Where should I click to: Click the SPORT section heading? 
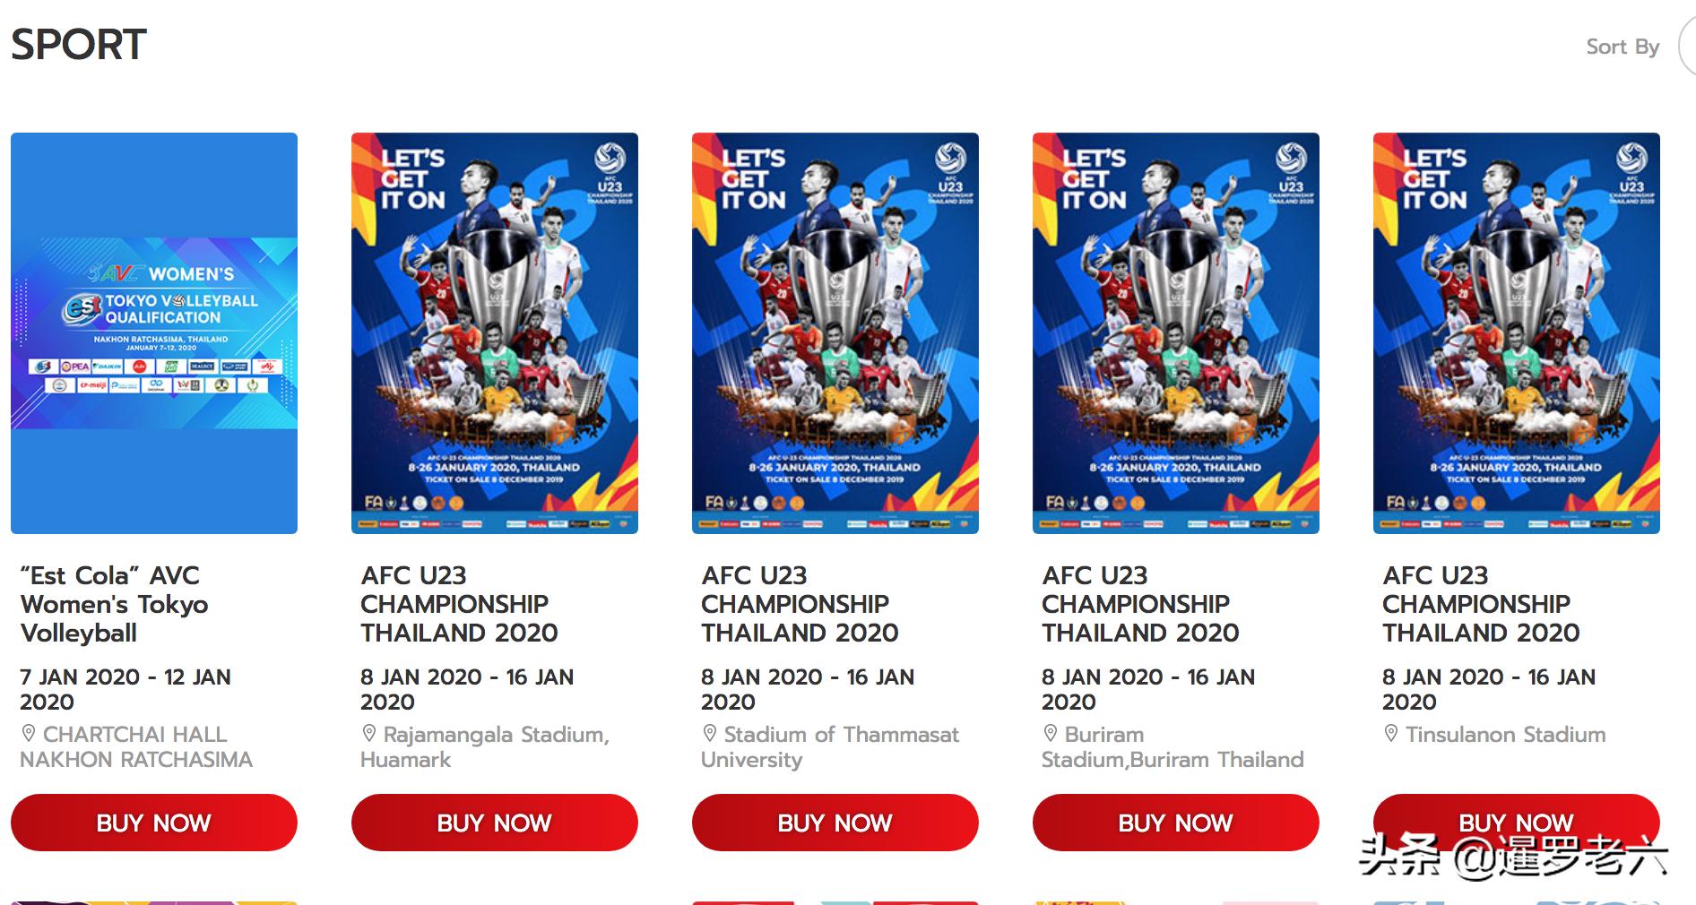(79, 45)
